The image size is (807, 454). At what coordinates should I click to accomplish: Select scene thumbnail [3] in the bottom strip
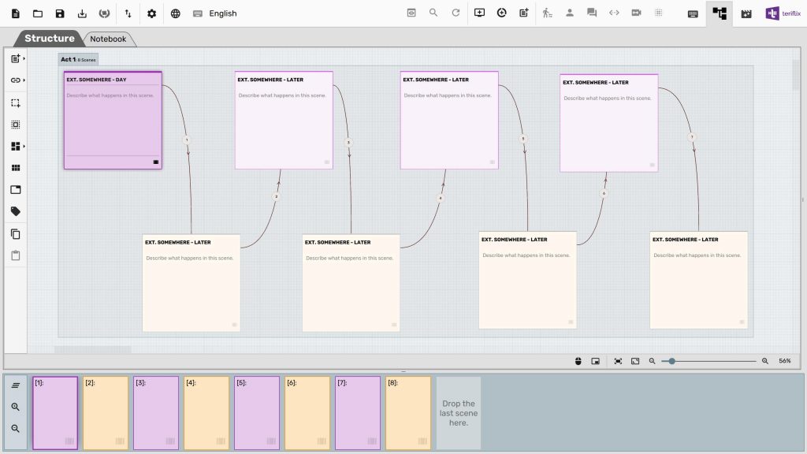coord(156,412)
